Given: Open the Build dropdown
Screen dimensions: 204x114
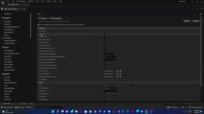Looking at the screenshot, I should point(118,85).
